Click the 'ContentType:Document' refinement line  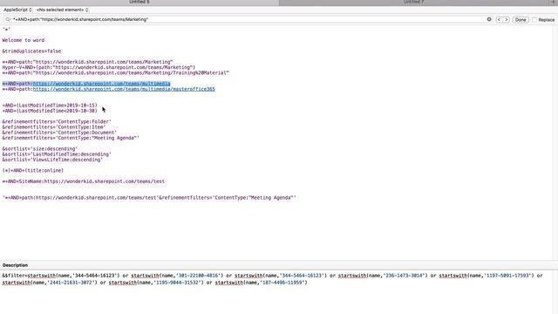click(x=59, y=133)
